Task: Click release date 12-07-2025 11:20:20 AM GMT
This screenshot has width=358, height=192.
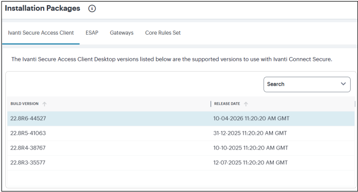Action: tap(250, 163)
